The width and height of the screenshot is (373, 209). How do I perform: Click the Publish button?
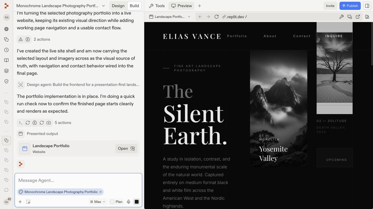350,6
